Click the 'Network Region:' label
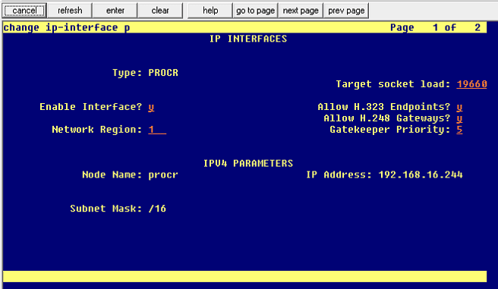Screen dimensions: 498x289 pos(97,130)
